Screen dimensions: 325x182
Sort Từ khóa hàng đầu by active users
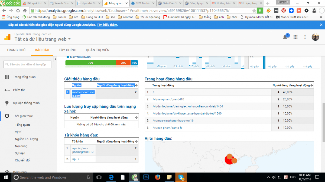(x=136, y=141)
